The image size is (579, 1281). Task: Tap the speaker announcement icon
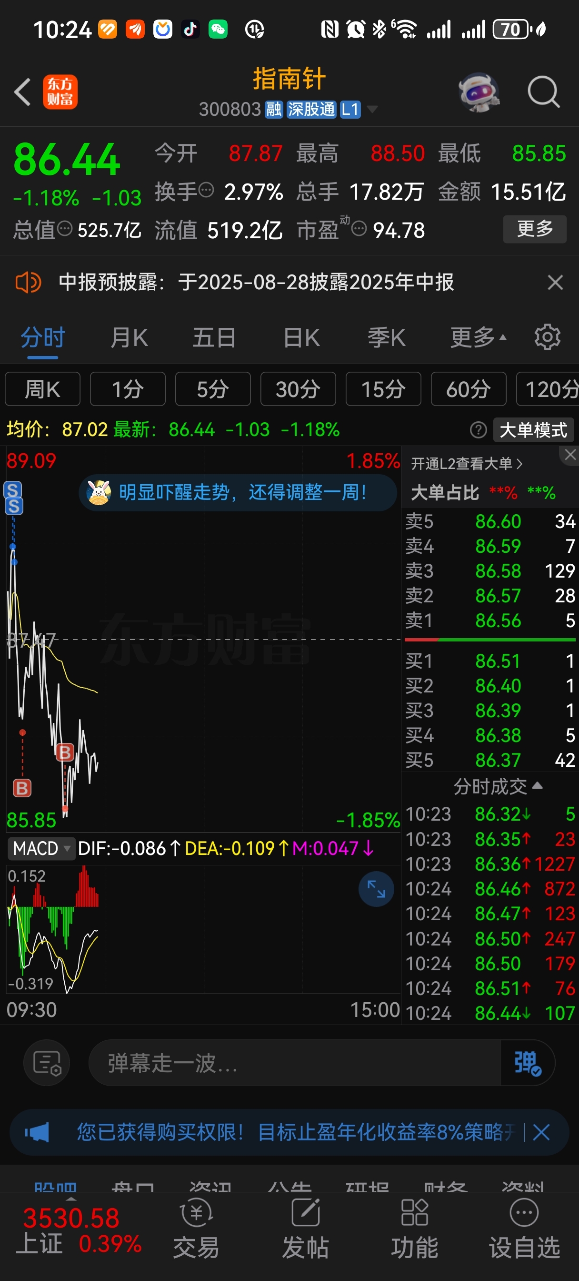28,283
